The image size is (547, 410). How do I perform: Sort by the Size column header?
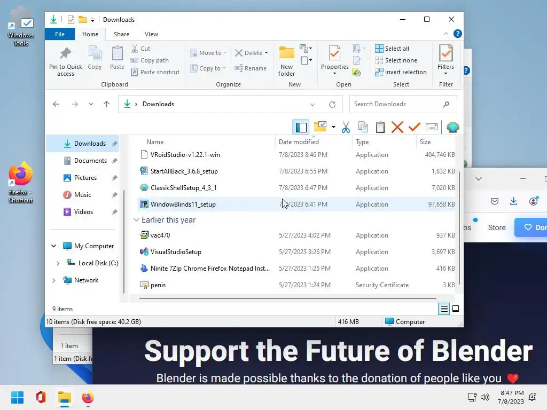[425, 142]
